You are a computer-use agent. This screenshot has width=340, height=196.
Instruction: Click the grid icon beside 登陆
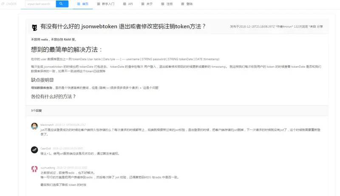183,4
